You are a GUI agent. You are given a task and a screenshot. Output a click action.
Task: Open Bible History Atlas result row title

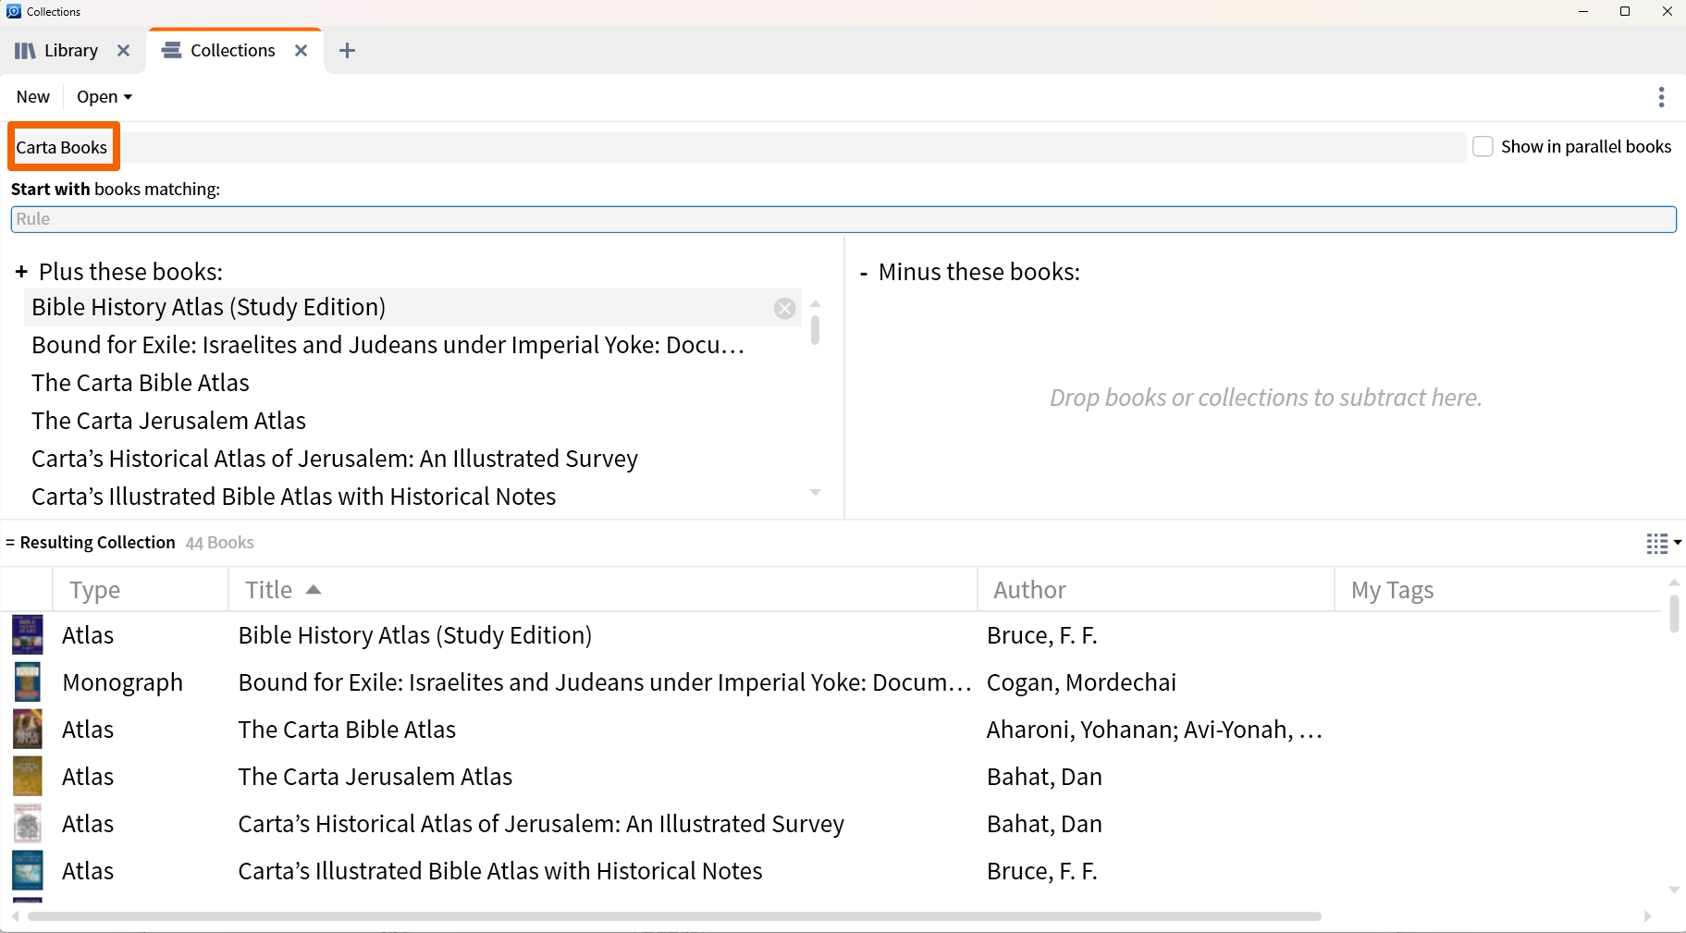tap(415, 635)
